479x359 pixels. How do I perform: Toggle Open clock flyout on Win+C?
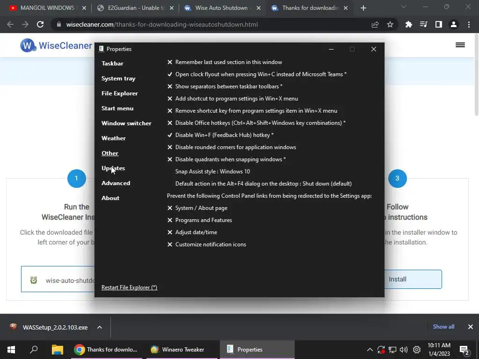coord(257,74)
